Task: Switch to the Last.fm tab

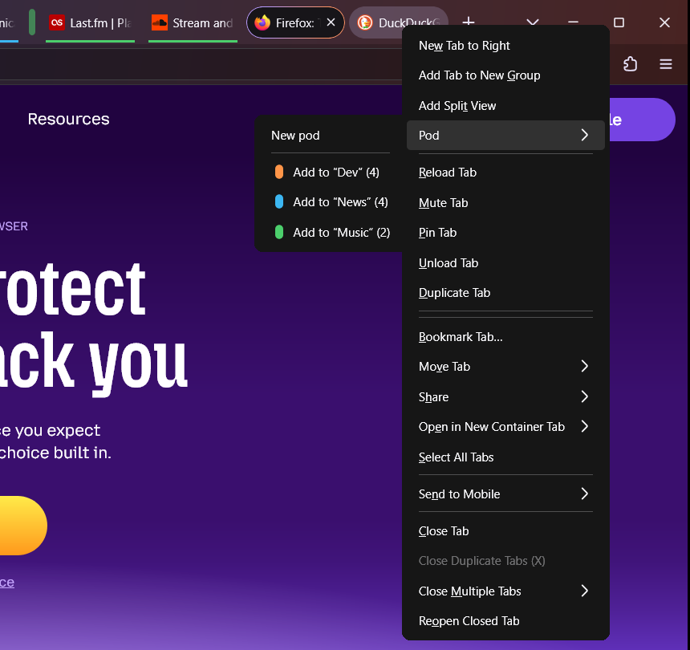Action: click(90, 23)
